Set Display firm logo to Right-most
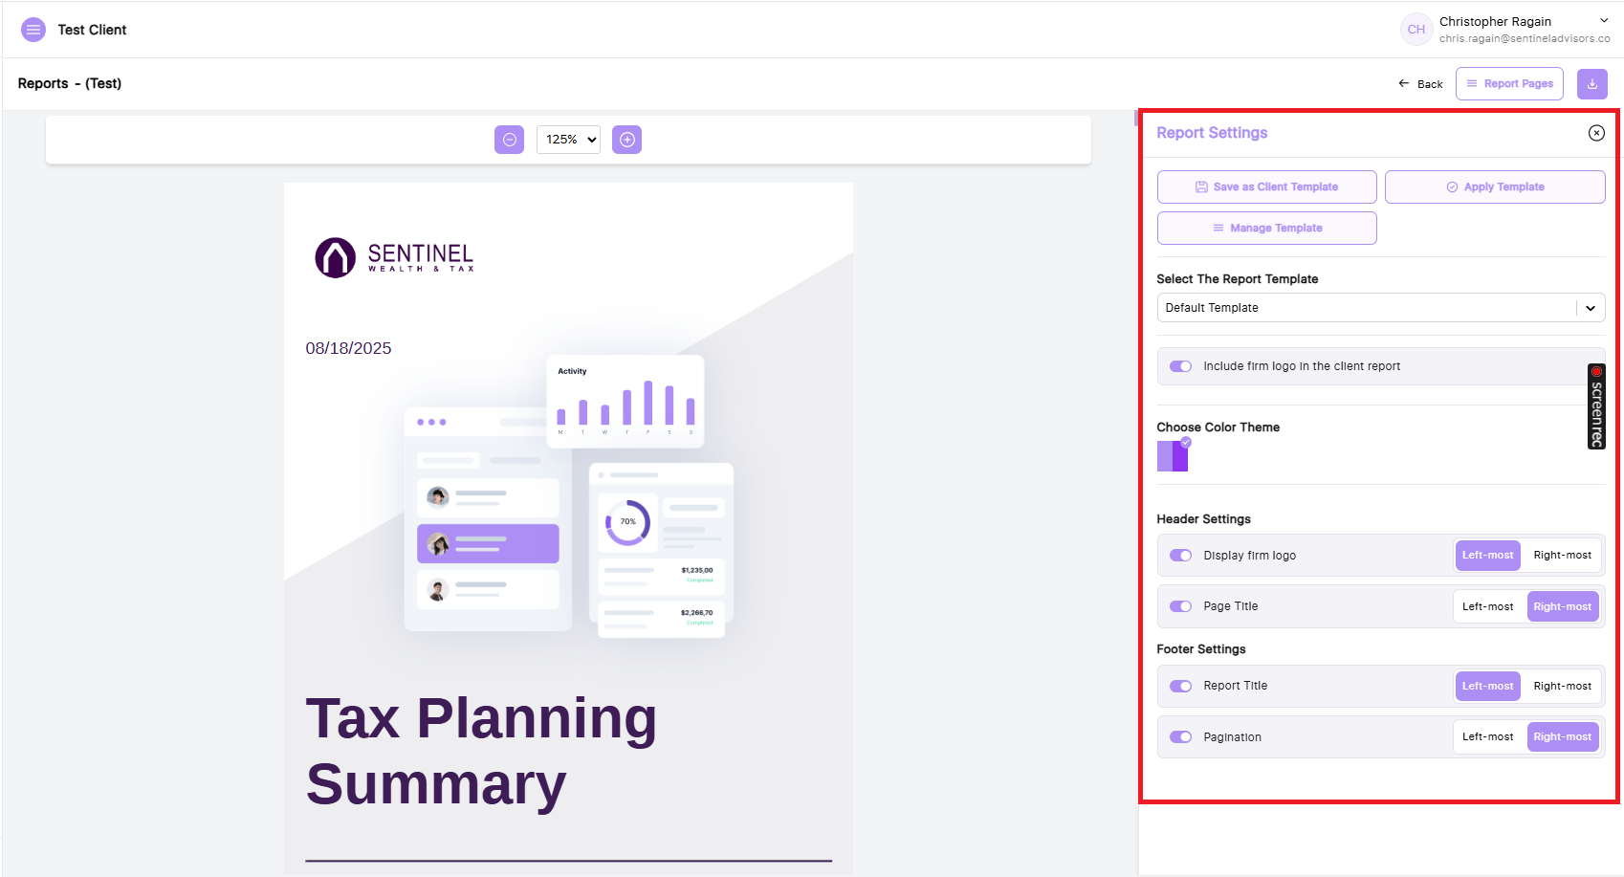Viewport: 1624px width, 877px height. tap(1562, 556)
